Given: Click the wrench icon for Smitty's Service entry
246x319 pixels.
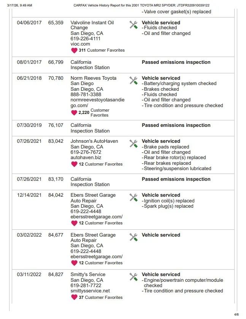Looking at the screenshot, I should [x=133, y=277].
